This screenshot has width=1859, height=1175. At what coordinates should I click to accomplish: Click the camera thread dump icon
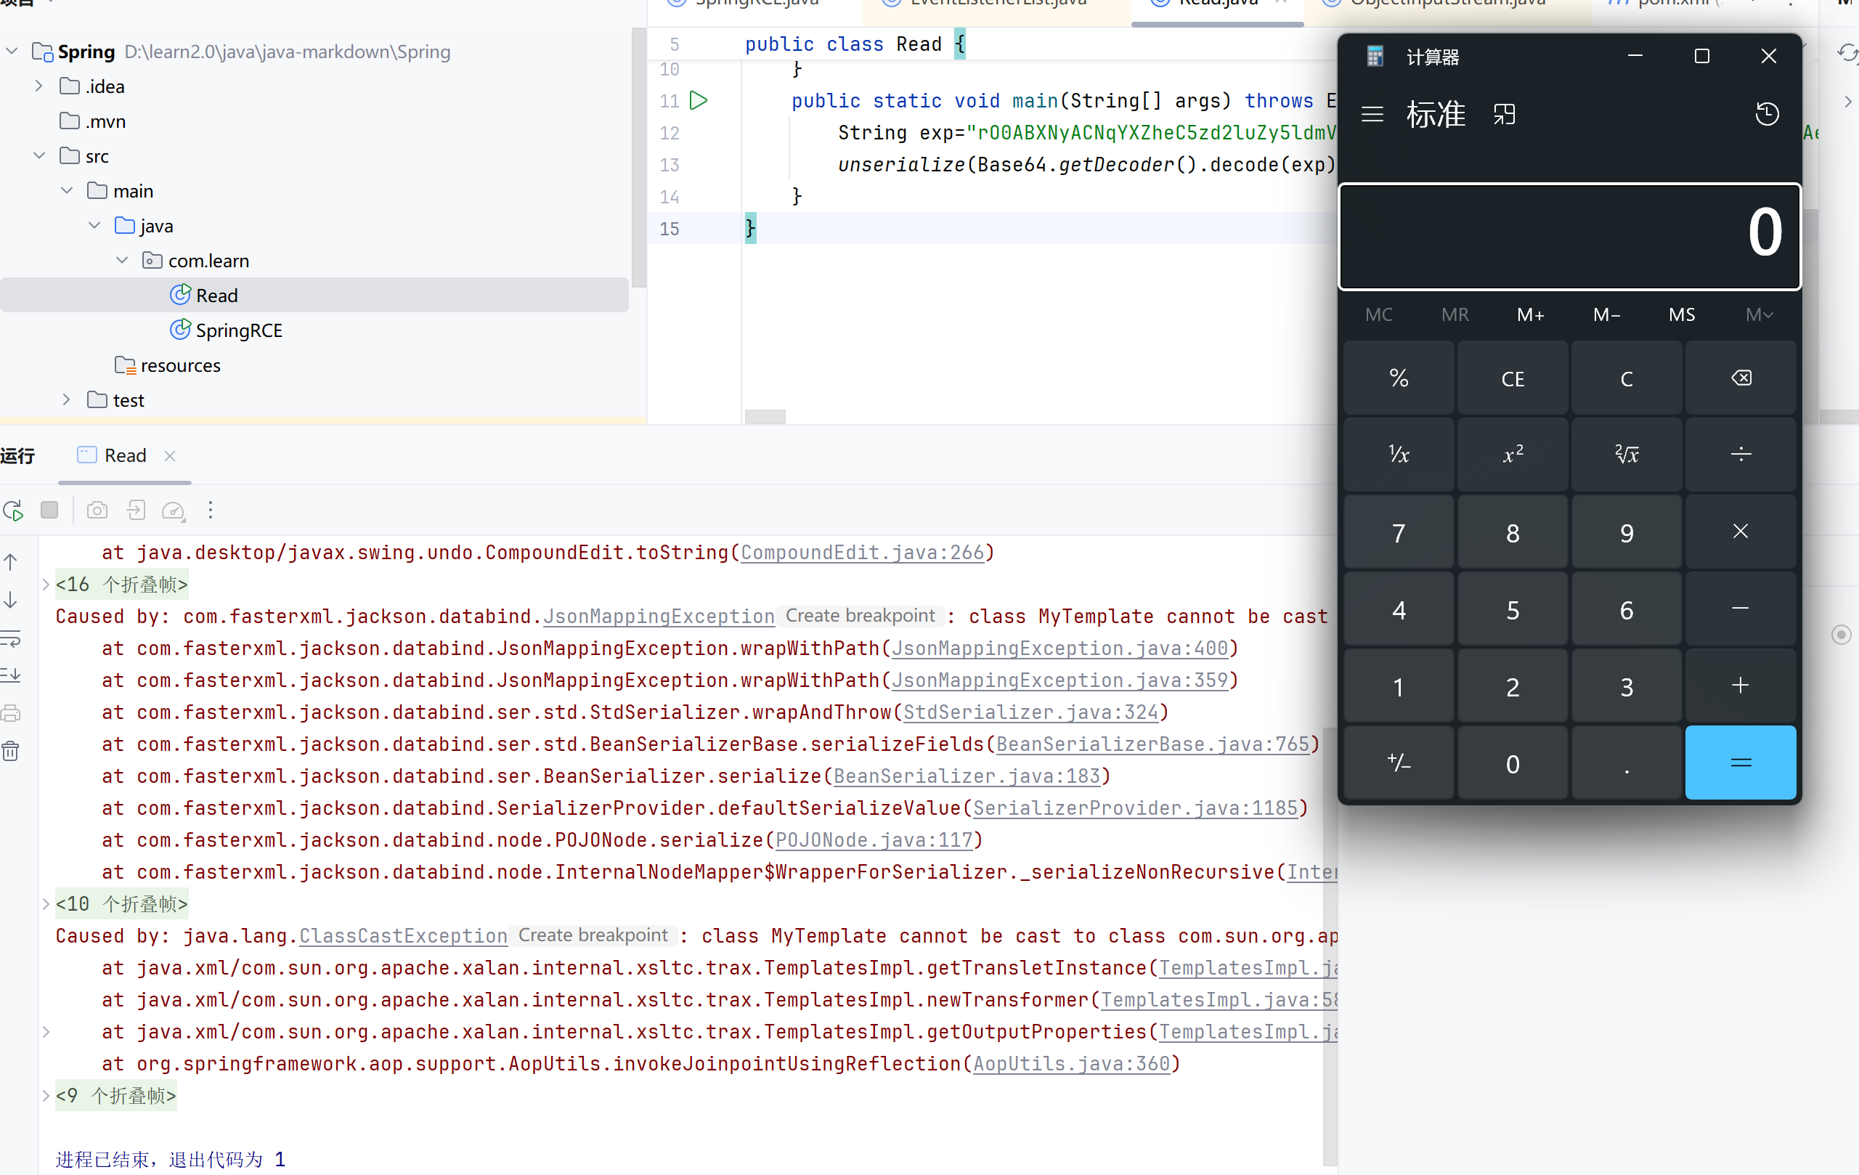coord(97,511)
